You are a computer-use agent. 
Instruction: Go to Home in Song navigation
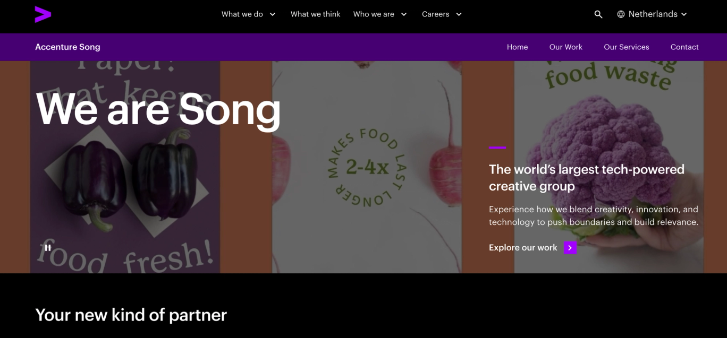[x=517, y=47]
